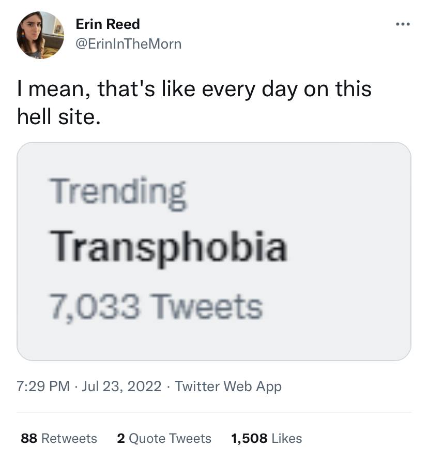
Task: Open the 7:29 PM timestamp link
Action: [x=43, y=386]
